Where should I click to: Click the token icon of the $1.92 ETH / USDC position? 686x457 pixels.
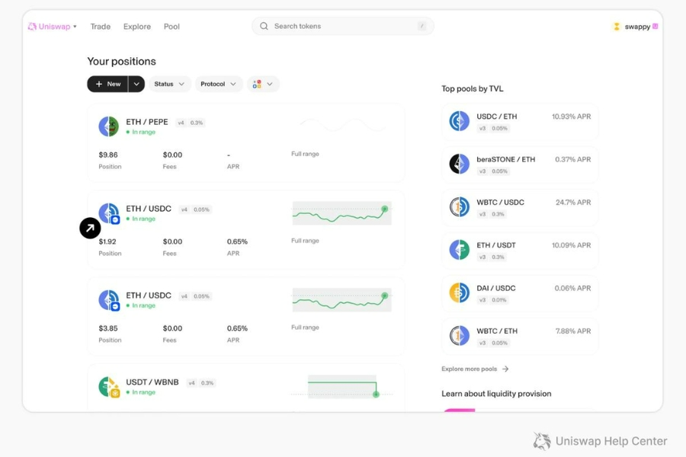click(x=108, y=213)
